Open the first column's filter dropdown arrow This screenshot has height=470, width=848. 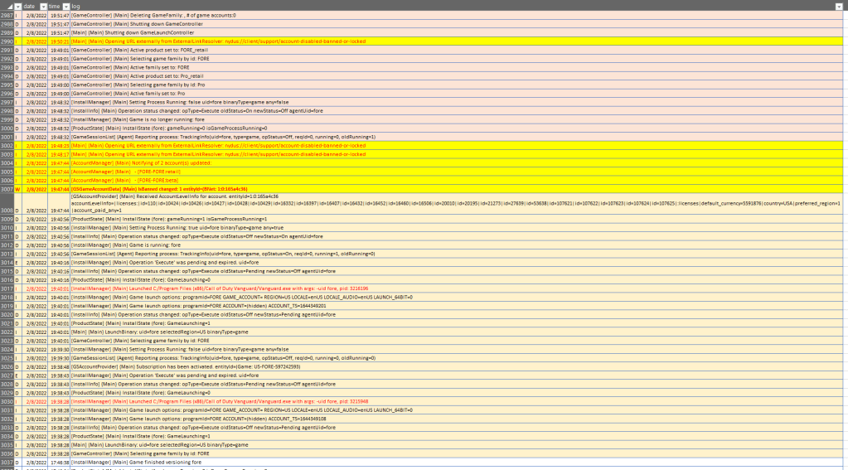(x=18, y=6)
